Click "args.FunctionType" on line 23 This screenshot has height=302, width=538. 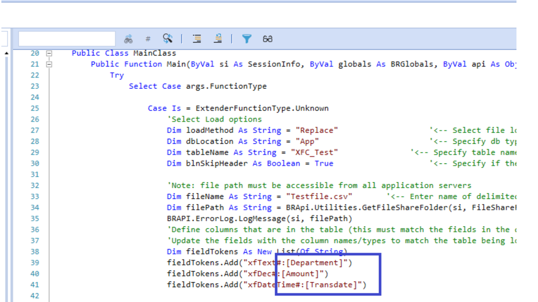pos(226,86)
